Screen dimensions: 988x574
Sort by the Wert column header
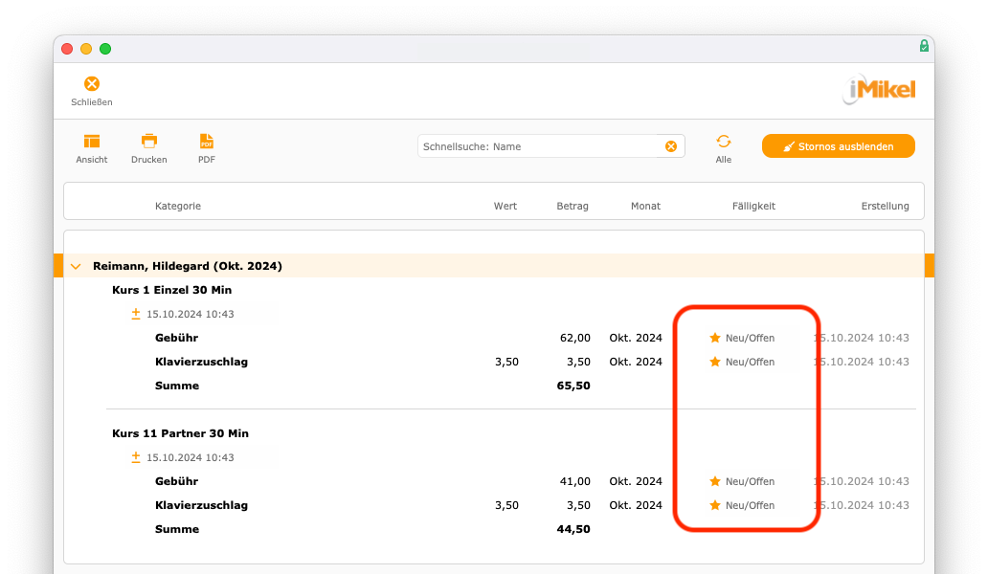[505, 206]
